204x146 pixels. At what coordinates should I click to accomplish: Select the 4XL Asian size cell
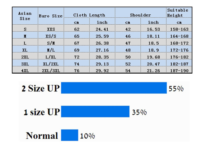coord(25,71)
